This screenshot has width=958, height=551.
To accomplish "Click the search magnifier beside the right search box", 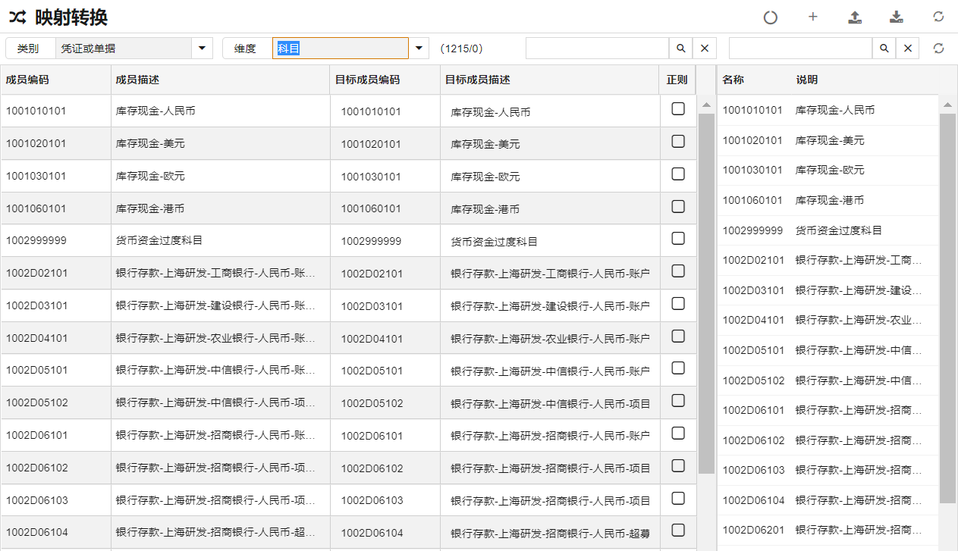I will point(884,49).
